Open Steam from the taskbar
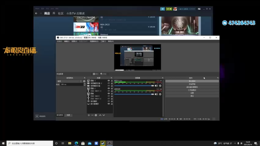 pos(103,143)
